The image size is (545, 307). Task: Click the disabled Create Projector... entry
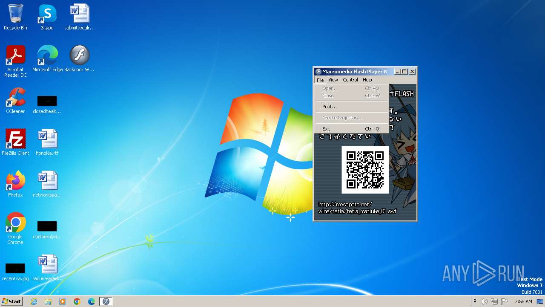coord(352,118)
